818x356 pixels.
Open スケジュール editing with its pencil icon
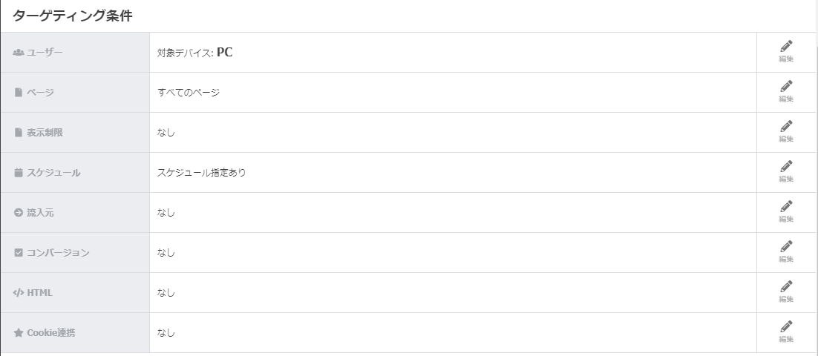coord(786,167)
